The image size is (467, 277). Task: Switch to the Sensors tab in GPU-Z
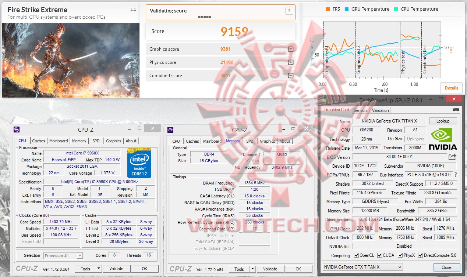[360, 110]
